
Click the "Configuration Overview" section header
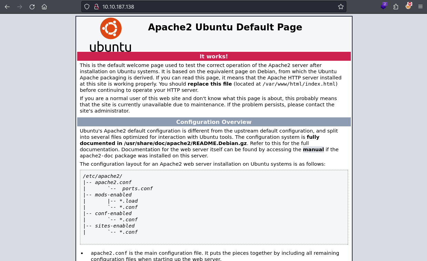click(x=214, y=122)
